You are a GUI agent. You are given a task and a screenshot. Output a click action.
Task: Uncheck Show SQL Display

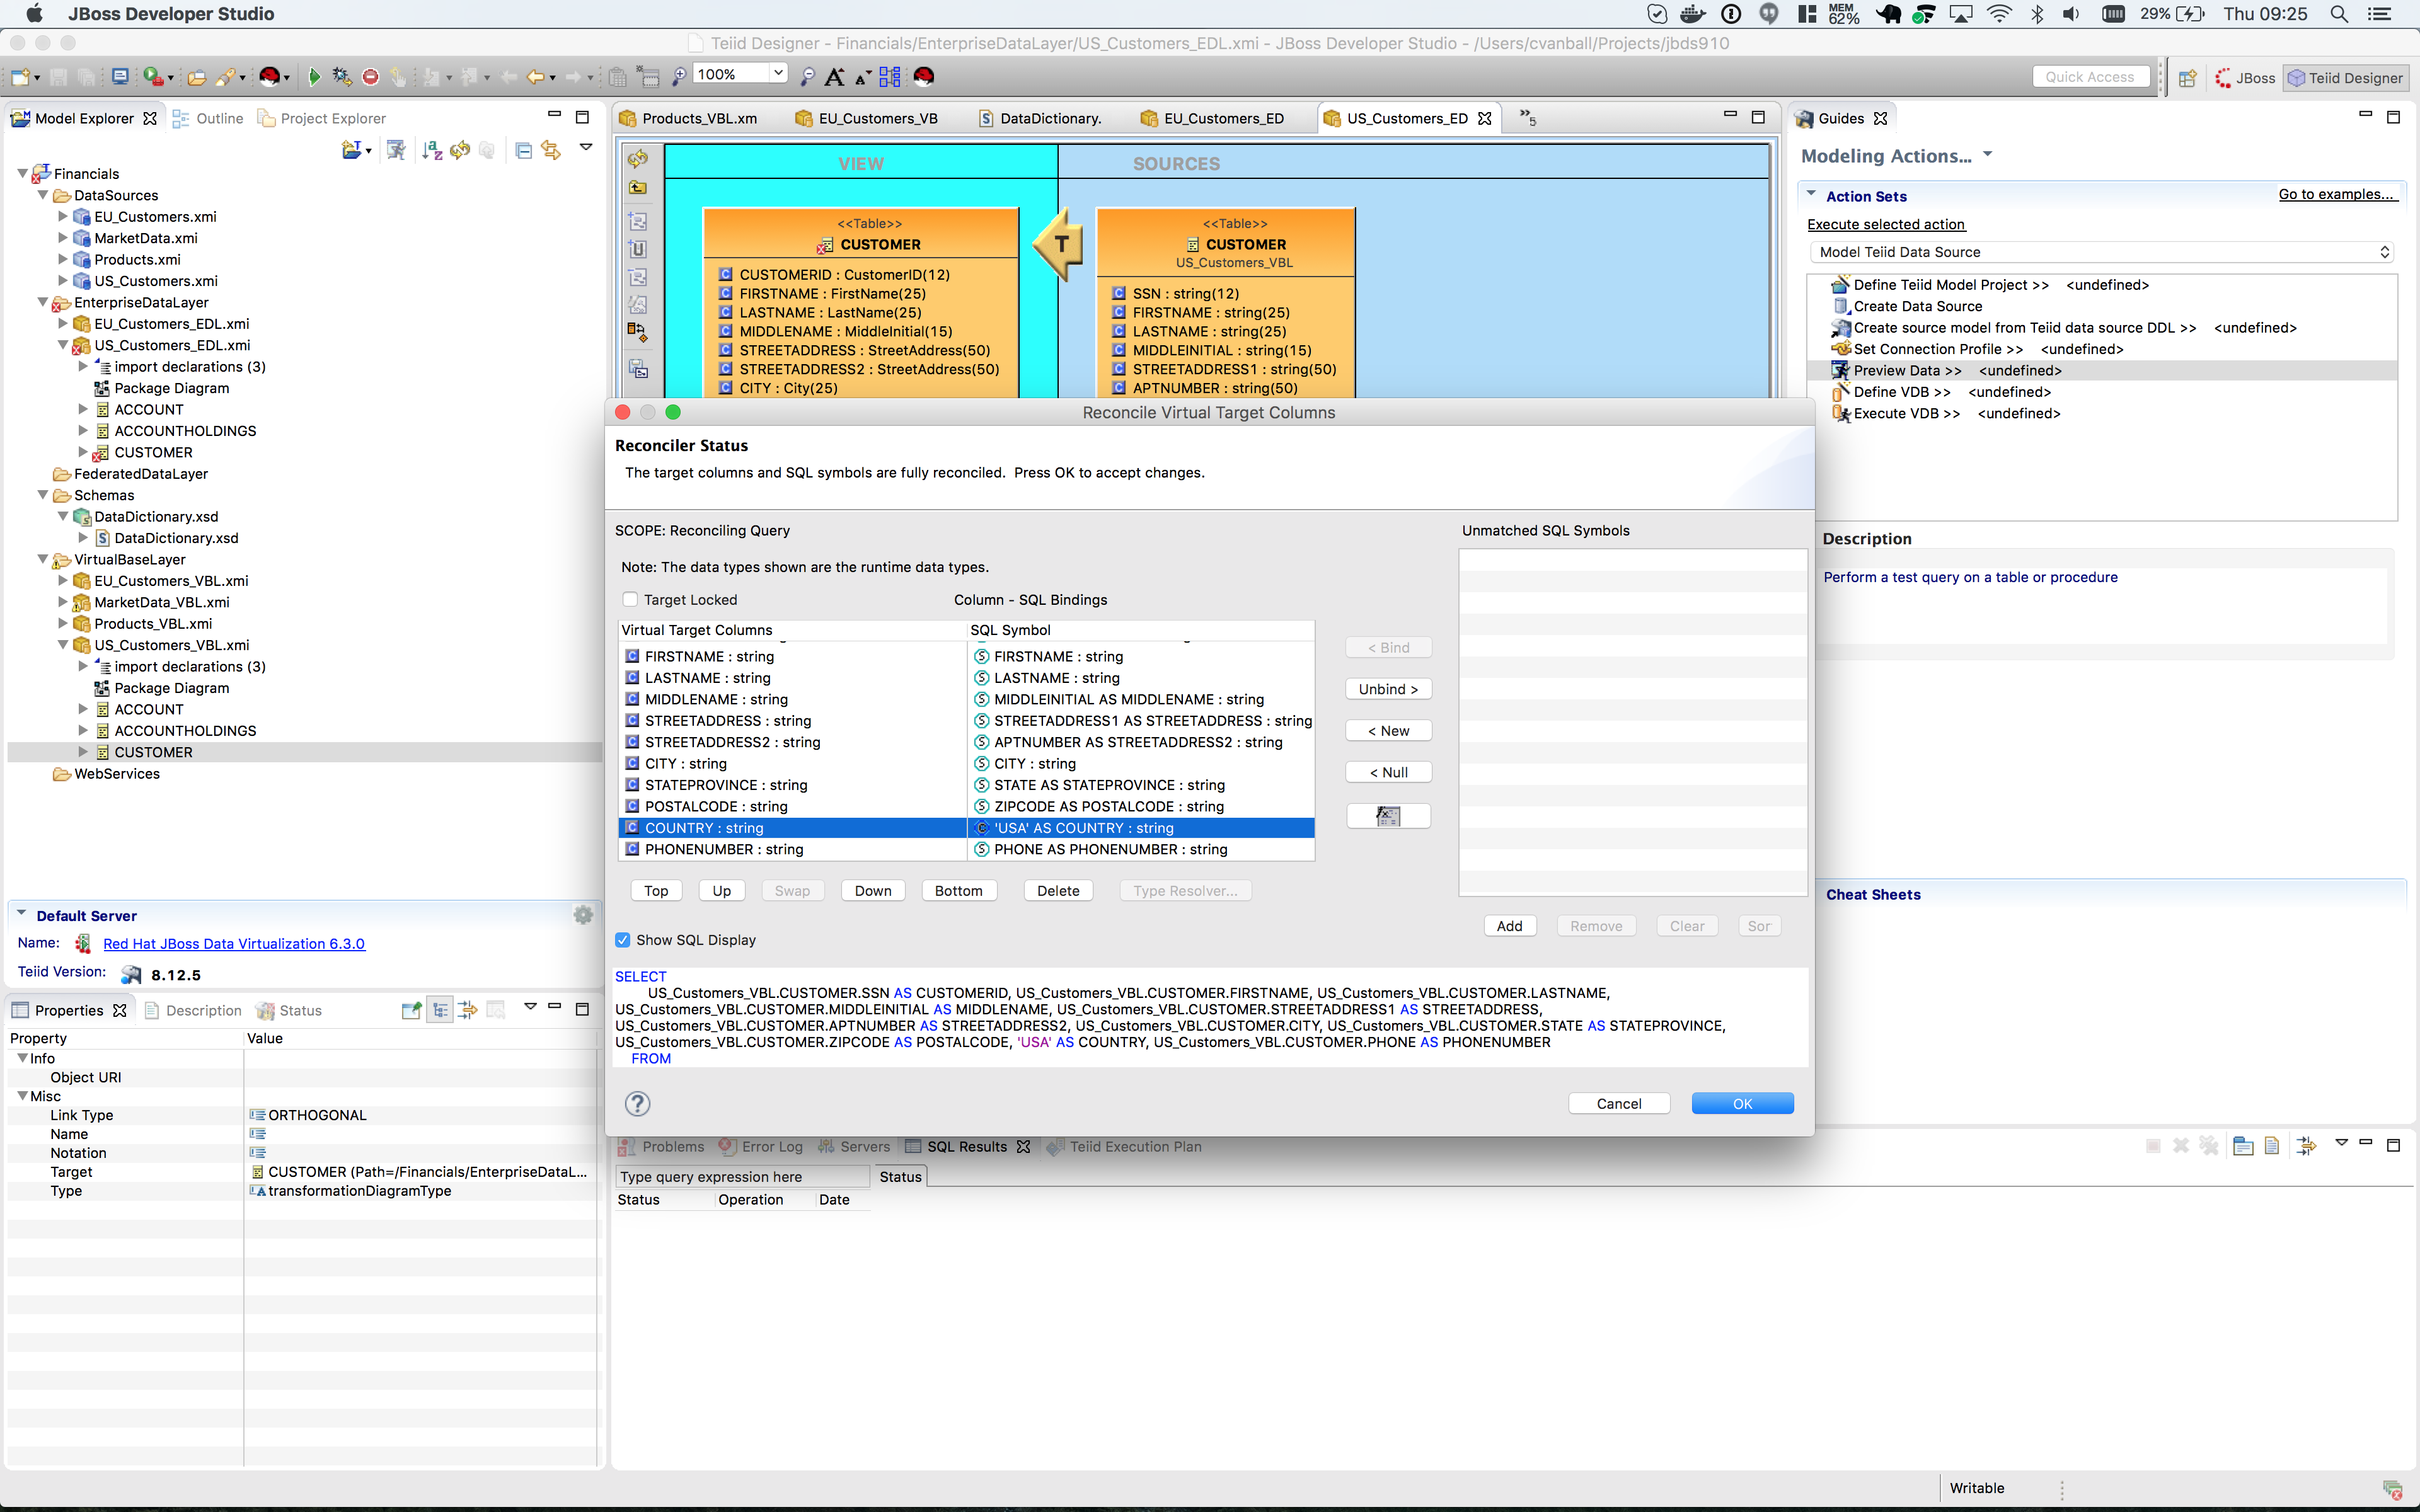623,940
